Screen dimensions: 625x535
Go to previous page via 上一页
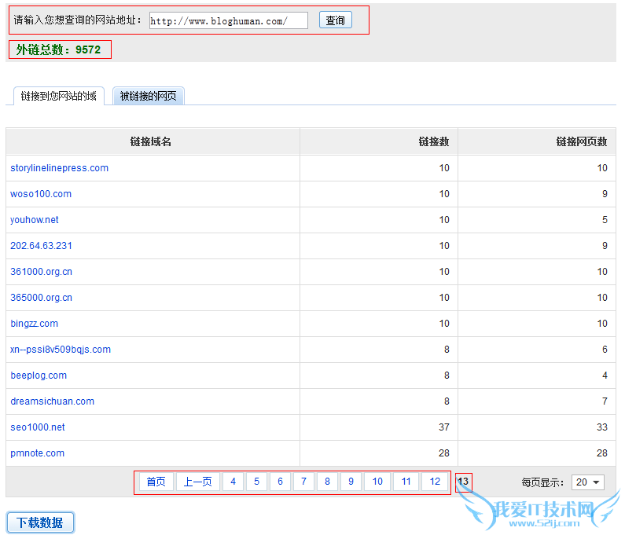coord(197,482)
